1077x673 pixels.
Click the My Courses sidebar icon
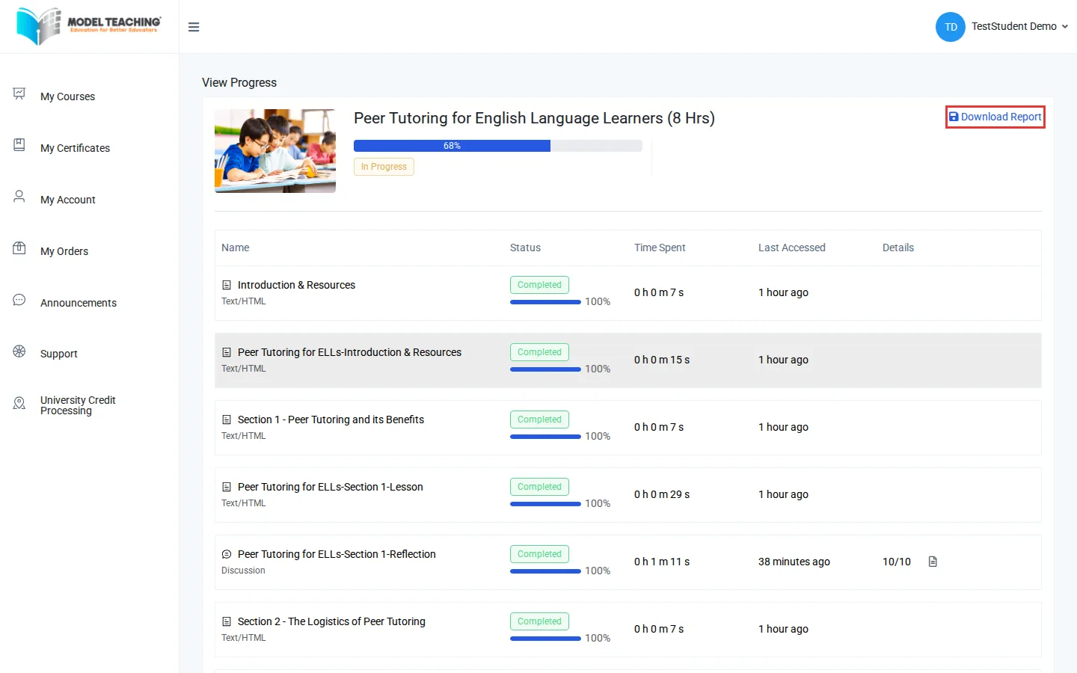(19, 93)
